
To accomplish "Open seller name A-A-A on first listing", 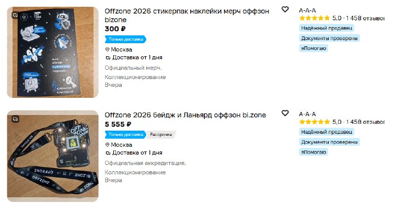I will tap(307, 10).
